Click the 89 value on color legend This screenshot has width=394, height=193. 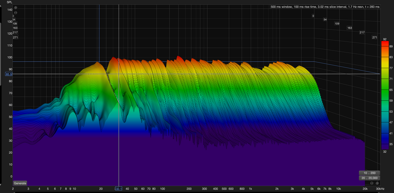(x=391, y=46)
